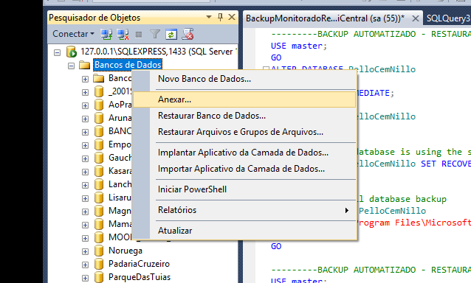This screenshot has height=283, width=471.
Task: Click the Mama database cylinder icon
Action: (99, 224)
